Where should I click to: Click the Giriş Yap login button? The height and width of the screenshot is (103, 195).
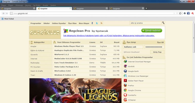click(157, 52)
